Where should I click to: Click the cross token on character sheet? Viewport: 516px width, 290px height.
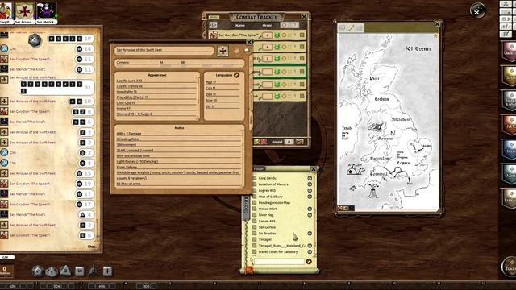click(223, 51)
